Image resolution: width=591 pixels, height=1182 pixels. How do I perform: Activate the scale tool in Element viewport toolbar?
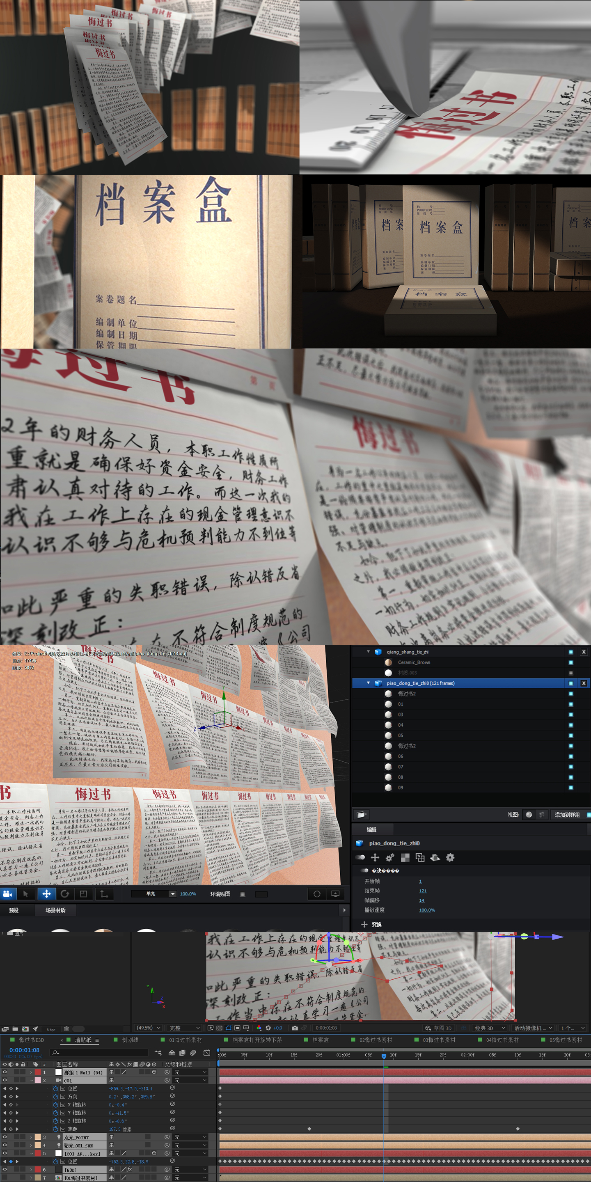[83, 894]
